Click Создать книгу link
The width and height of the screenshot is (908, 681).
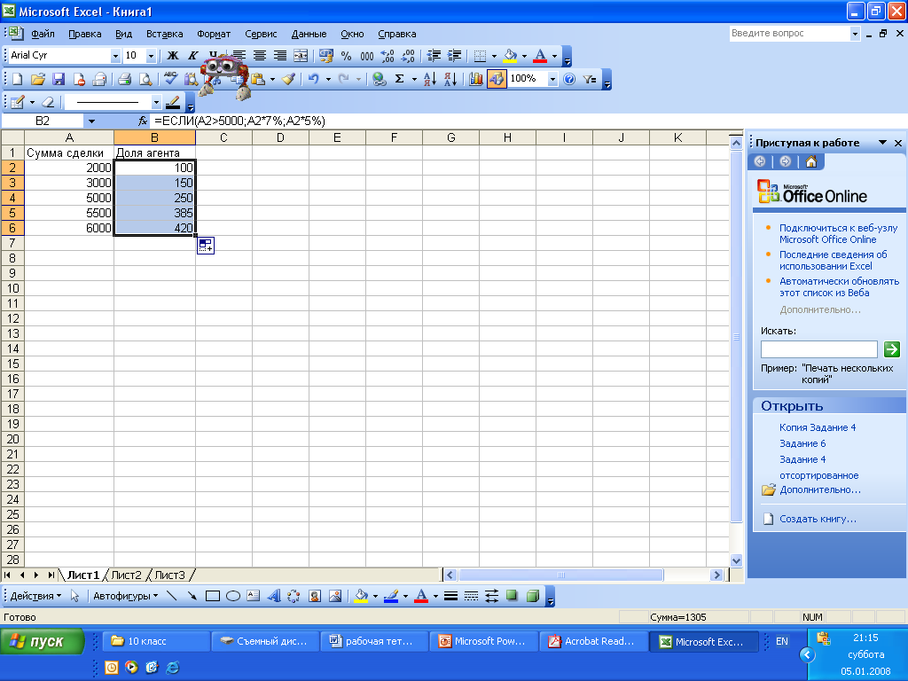coord(817,519)
